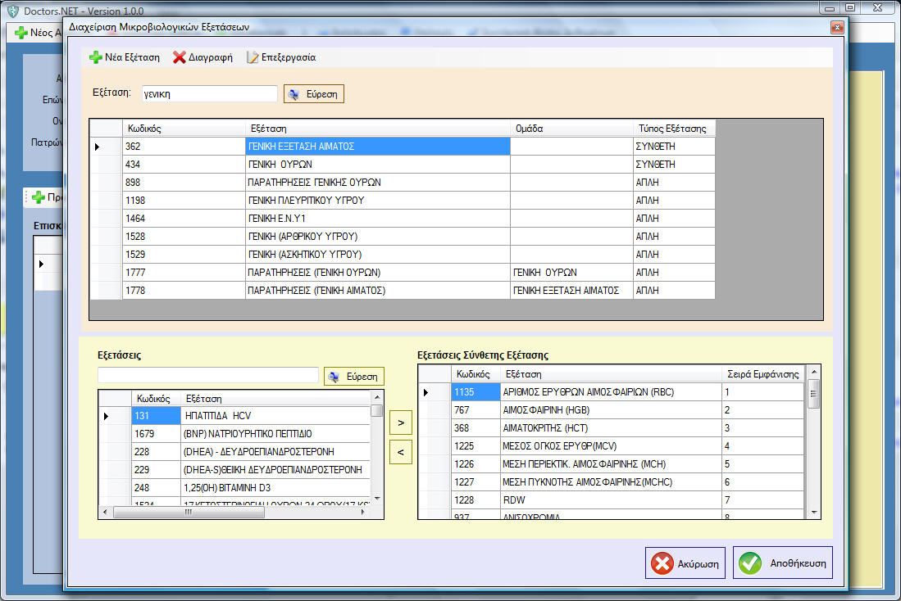Click ΣΥΝΘΕΤΗ type cell in row 434

[x=674, y=165]
